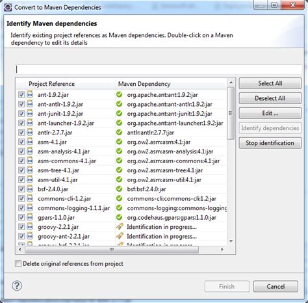The image size is (308, 303).
Task: Toggle the groovy-ant-2.2.1.jar checkbox
Action: tap(21, 236)
